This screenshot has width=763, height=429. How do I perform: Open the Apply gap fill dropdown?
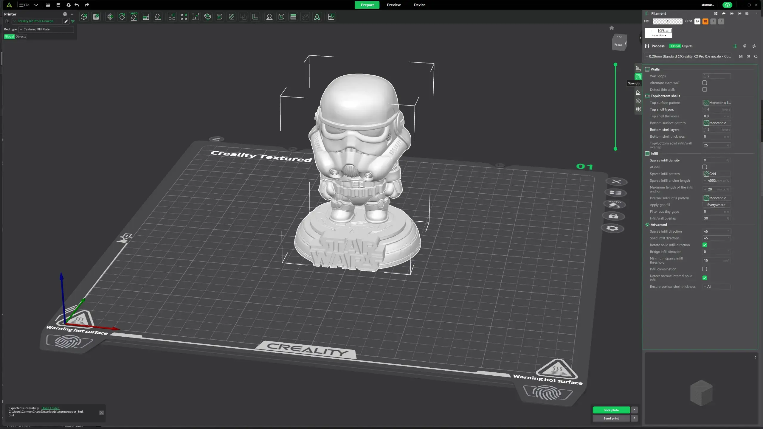click(717, 205)
